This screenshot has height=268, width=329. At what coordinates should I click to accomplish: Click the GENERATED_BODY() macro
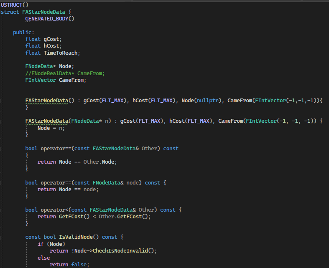pyautogui.click(x=49, y=18)
